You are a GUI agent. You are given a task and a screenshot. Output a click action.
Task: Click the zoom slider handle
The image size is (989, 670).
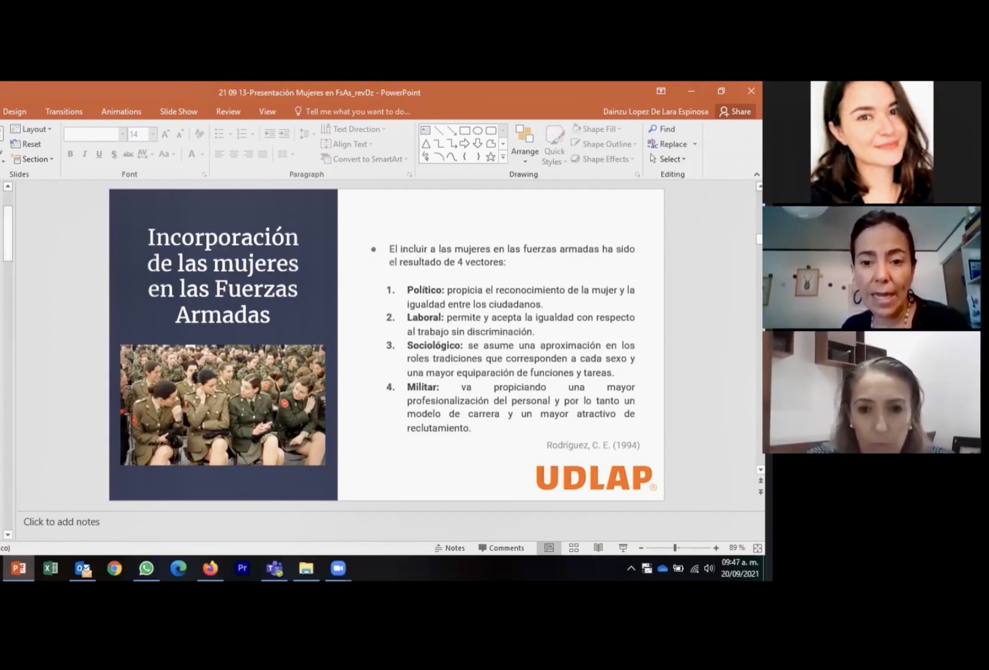point(675,548)
